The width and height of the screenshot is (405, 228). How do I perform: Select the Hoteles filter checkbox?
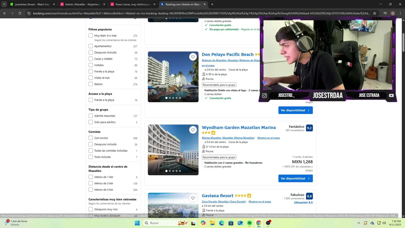91,65
